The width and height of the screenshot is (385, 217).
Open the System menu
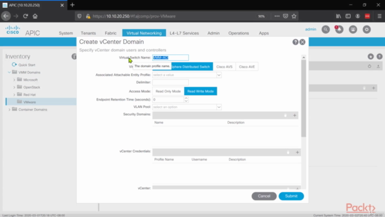tap(66, 33)
